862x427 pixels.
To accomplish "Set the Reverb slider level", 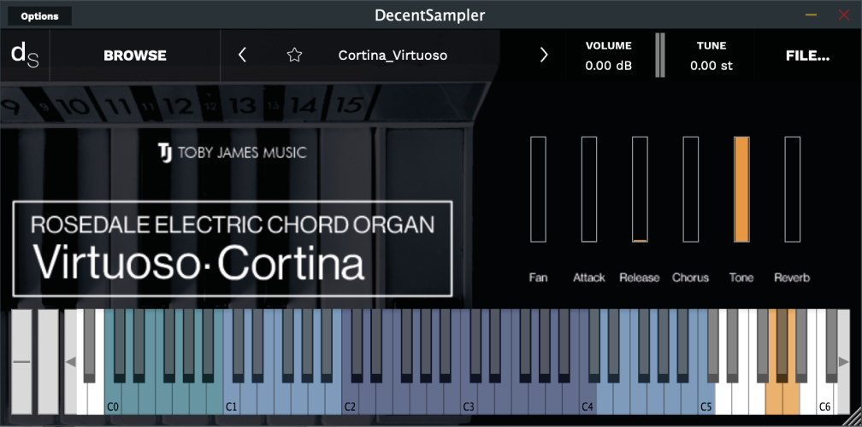I will [792, 190].
